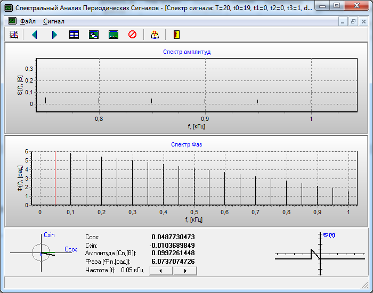Decrease frequency with left arrow of scrollbar
The image size is (373, 293).
[x=161, y=271]
